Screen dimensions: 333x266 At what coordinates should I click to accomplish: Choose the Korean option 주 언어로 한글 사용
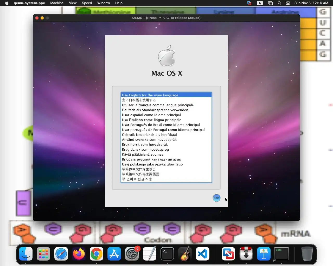point(166,179)
